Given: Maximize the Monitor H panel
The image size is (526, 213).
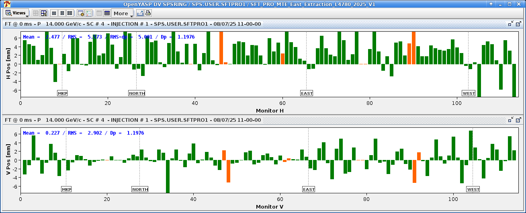Looking at the screenshot, I should click(518, 24).
